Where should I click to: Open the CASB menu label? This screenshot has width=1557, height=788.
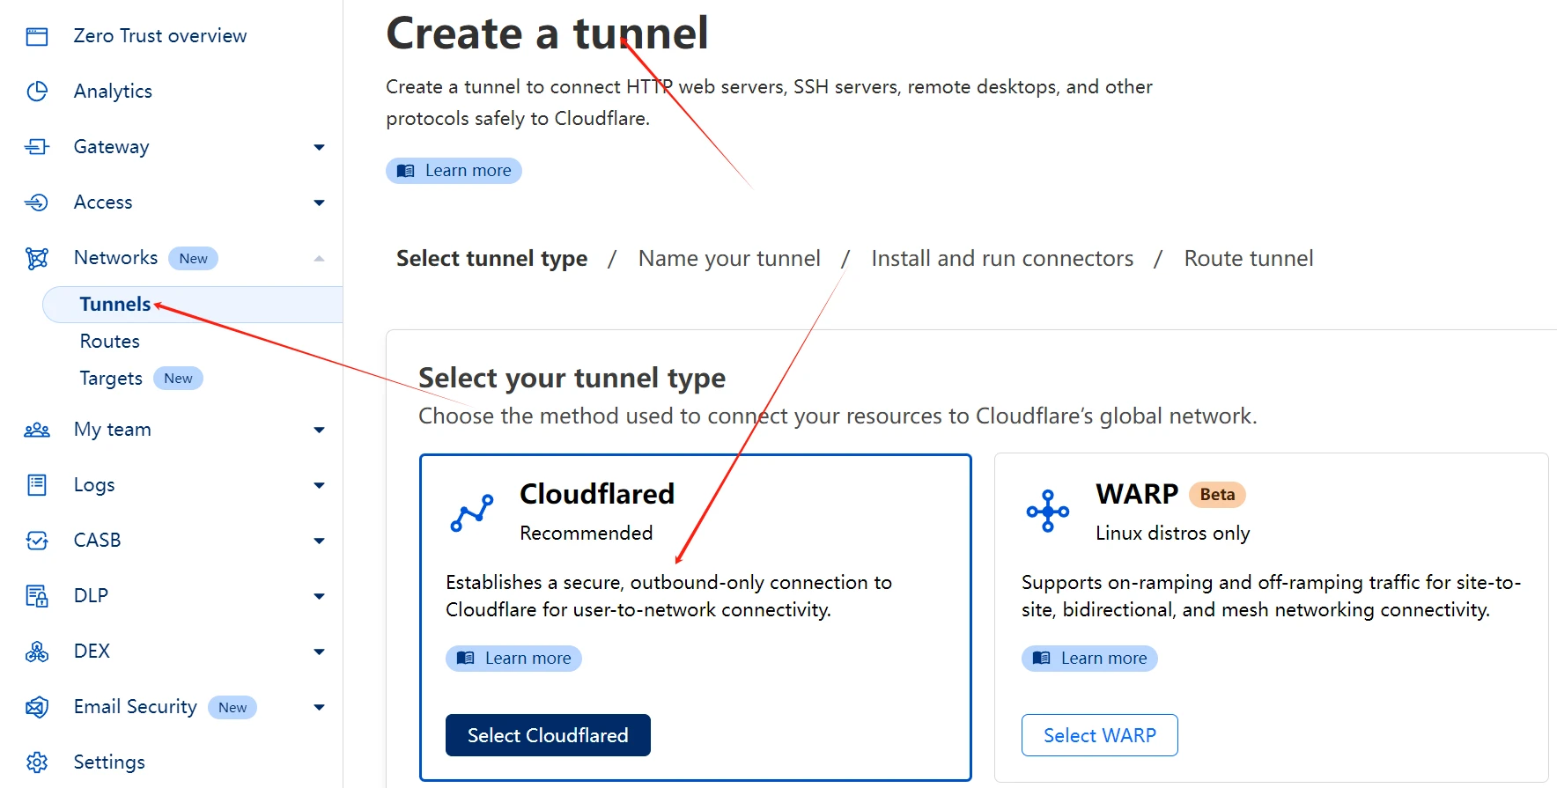(x=98, y=541)
